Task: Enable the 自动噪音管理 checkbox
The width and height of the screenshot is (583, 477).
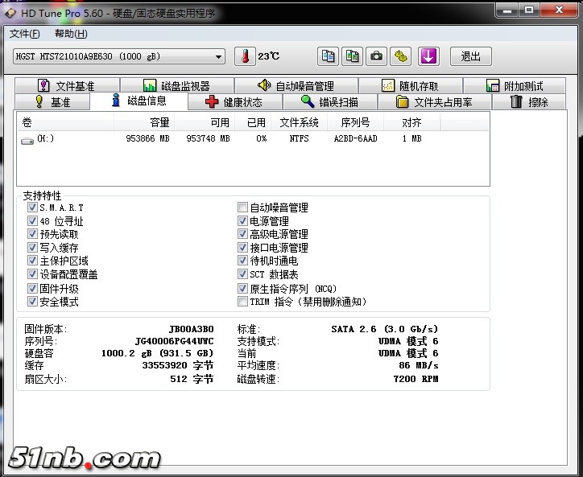Action: (x=243, y=208)
